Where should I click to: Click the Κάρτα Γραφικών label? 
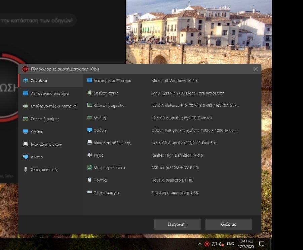click(109, 105)
